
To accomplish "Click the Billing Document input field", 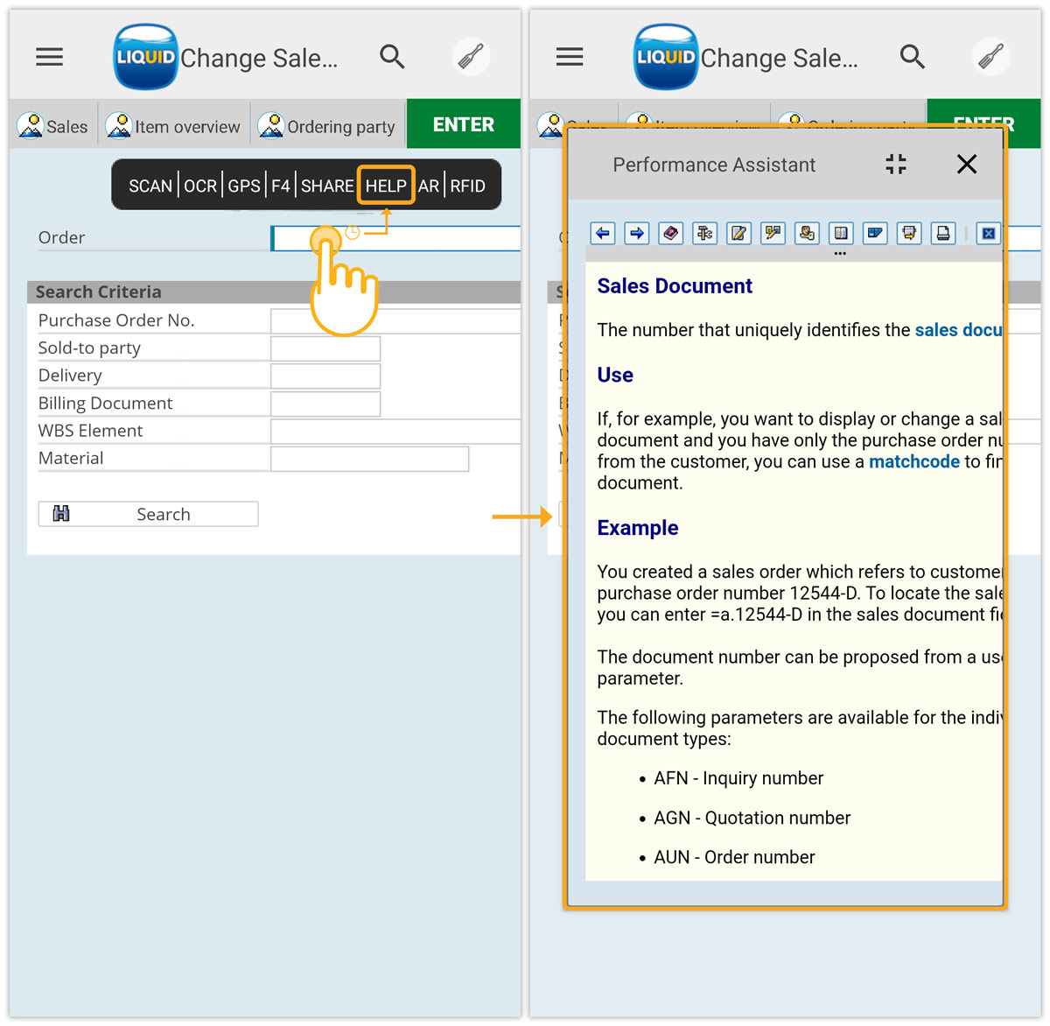I will [325, 404].
